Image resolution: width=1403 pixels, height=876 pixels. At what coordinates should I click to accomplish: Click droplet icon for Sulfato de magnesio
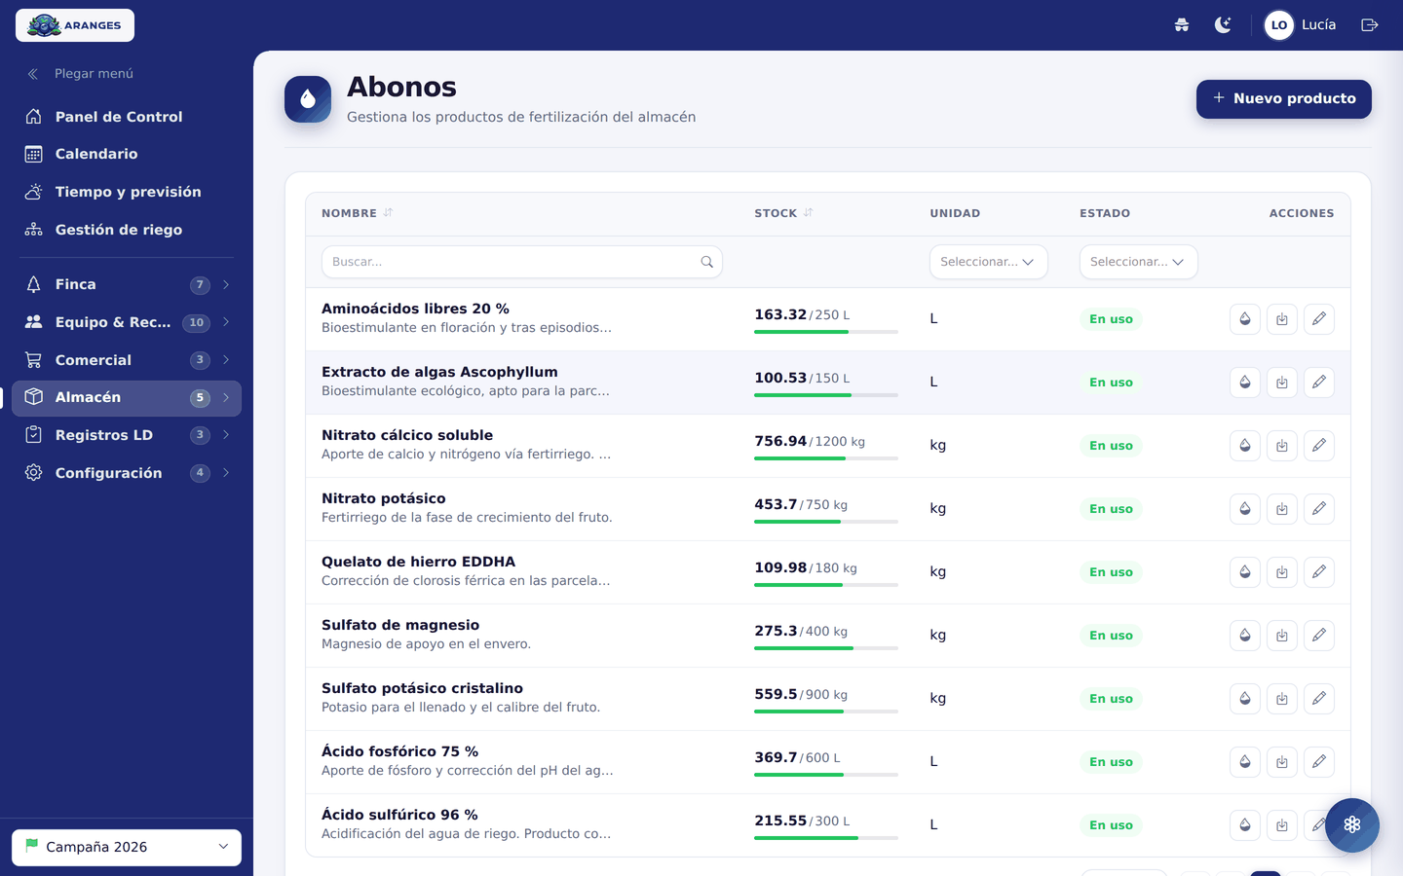[x=1245, y=636]
